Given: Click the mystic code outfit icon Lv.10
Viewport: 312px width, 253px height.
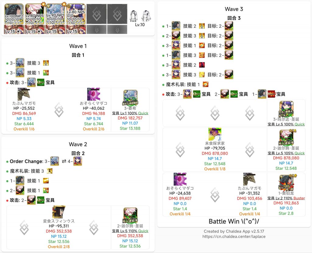Looking at the screenshot, I should click(140, 16).
